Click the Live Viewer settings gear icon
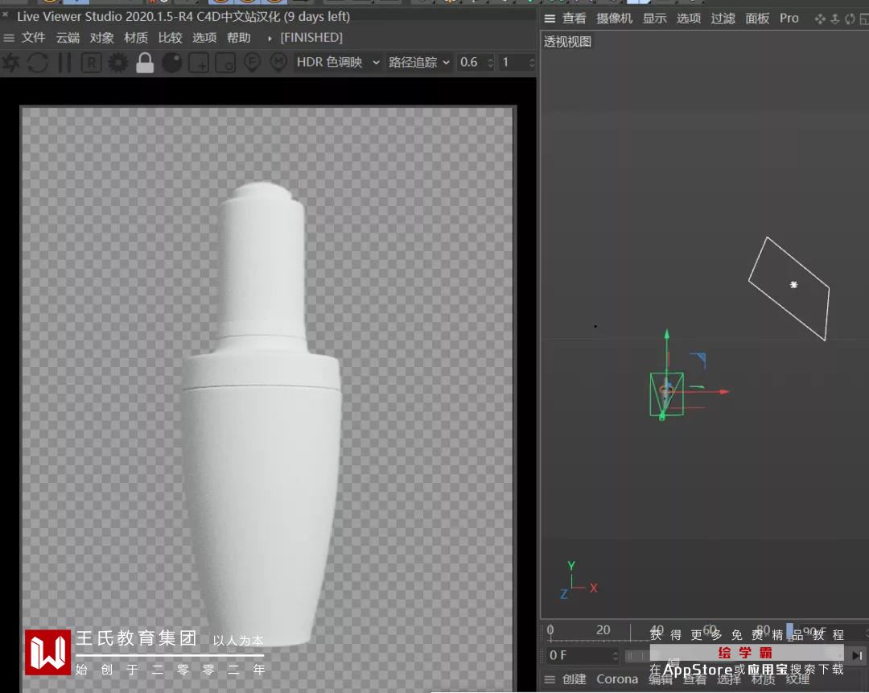 (117, 63)
